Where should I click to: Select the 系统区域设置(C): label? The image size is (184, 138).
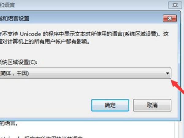(18, 62)
